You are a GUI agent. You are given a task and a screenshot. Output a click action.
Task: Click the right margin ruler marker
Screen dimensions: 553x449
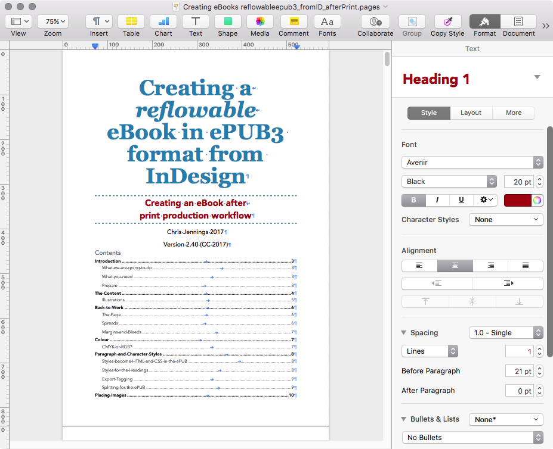point(296,46)
